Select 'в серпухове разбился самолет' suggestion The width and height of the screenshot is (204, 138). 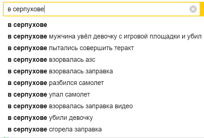[x=56, y=83]
